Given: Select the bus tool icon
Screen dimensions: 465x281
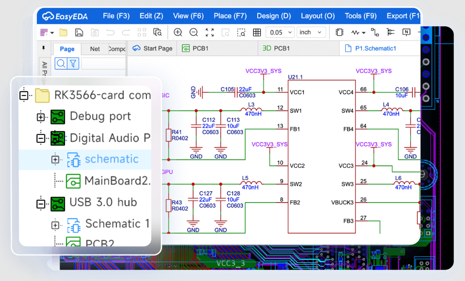Looking at the screenshot, I should pyautogui.click(x=390, y=32).
